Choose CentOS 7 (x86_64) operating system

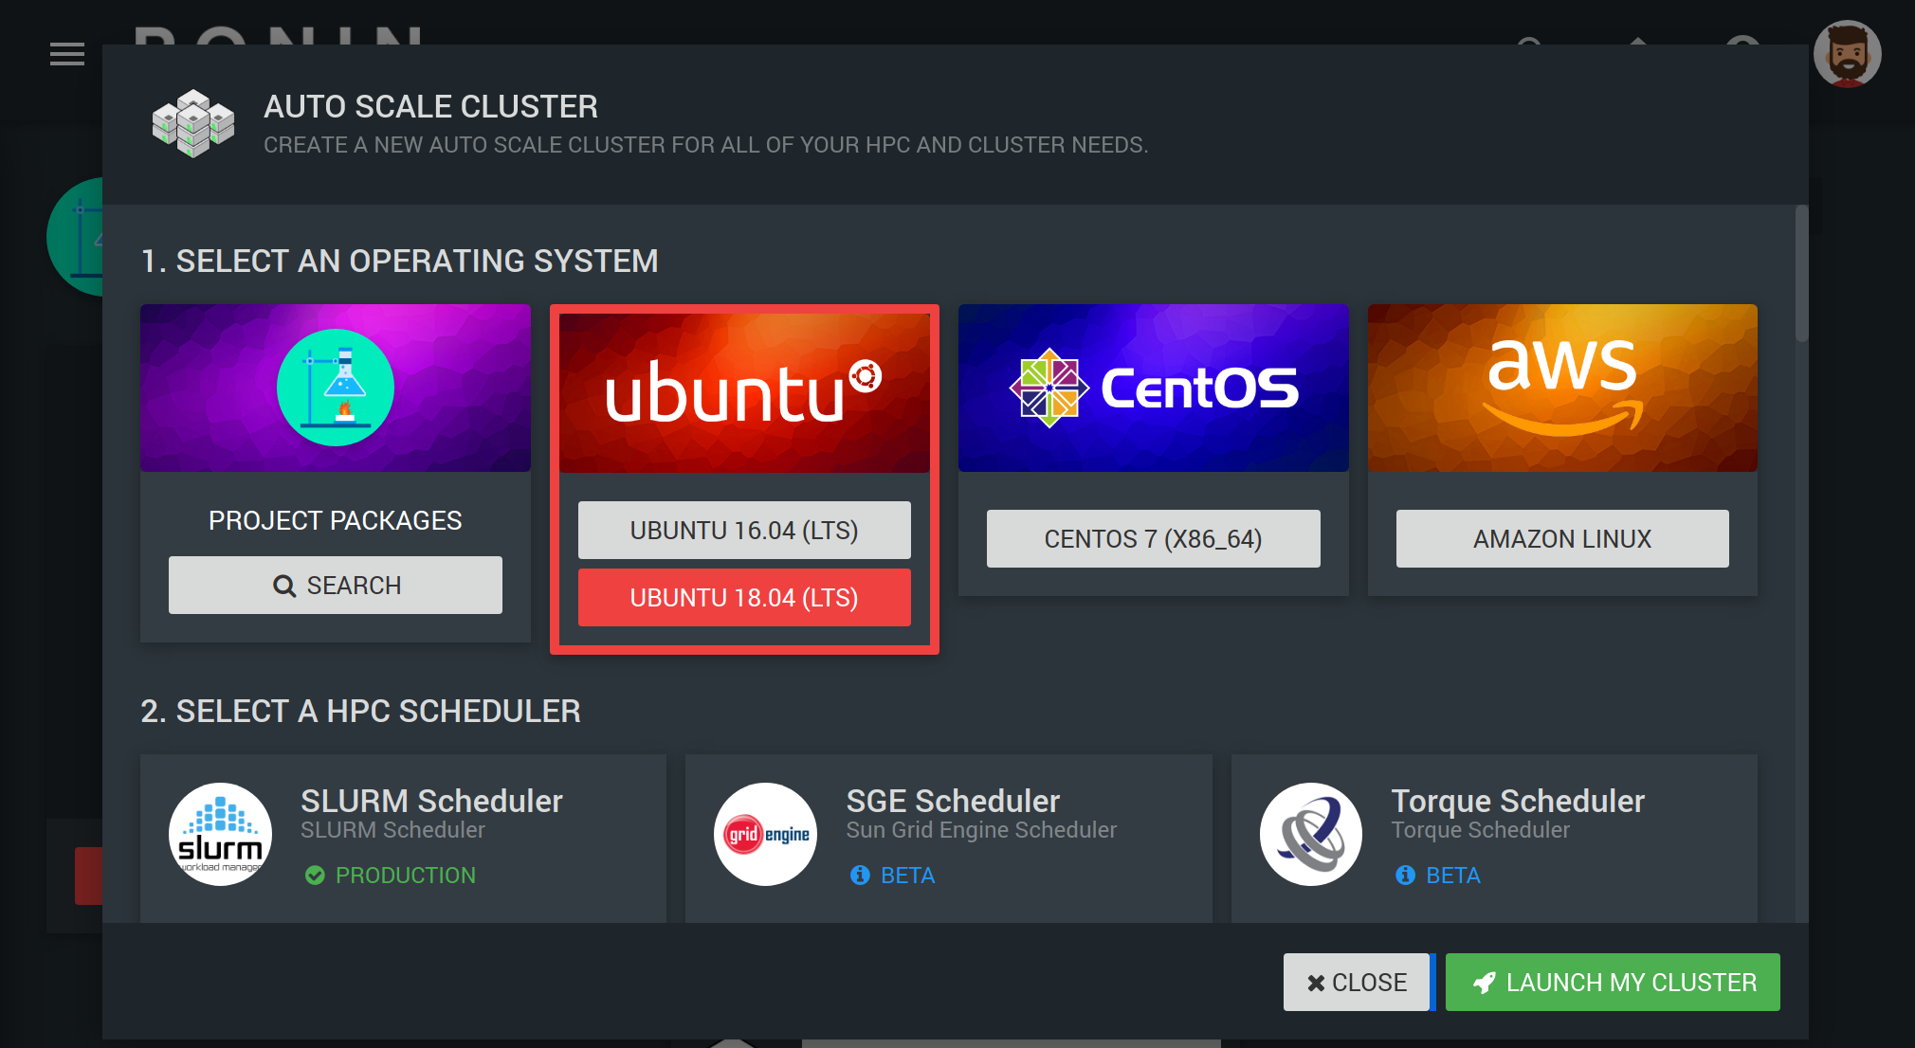(1153, 539)
